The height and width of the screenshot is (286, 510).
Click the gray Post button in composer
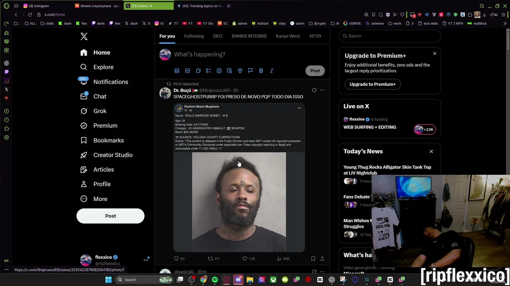[x=315, y=71]
